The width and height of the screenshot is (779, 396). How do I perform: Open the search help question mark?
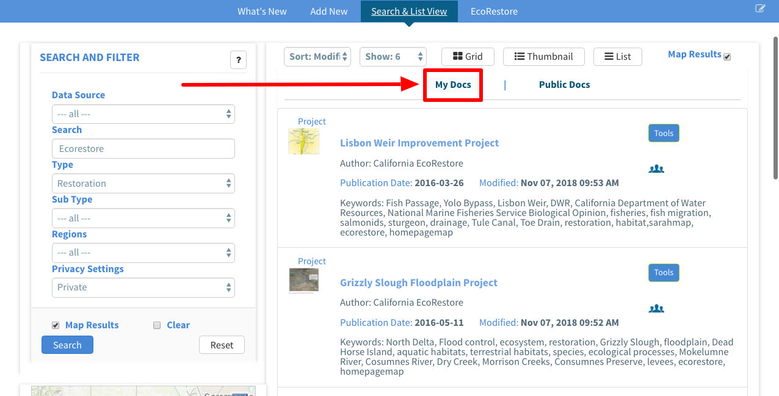(238, 60)
